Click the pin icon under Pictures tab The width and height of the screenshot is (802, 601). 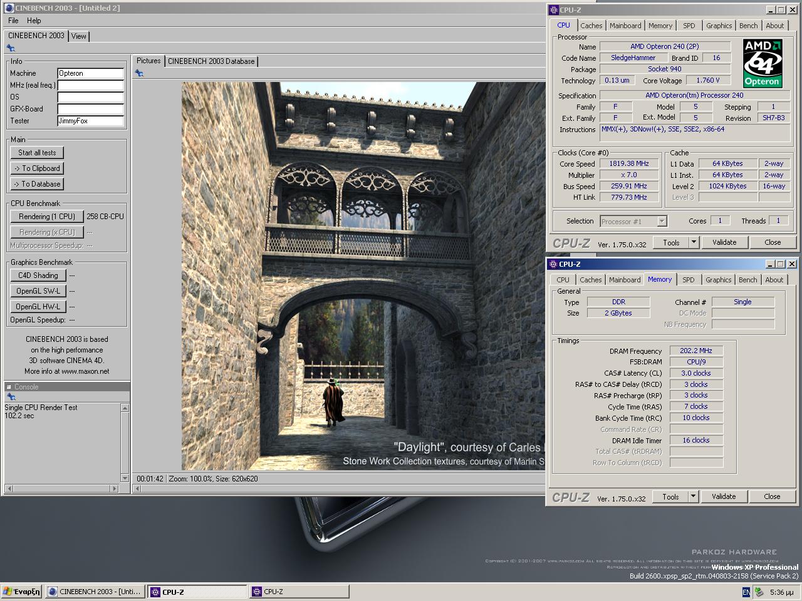[139, 73]
